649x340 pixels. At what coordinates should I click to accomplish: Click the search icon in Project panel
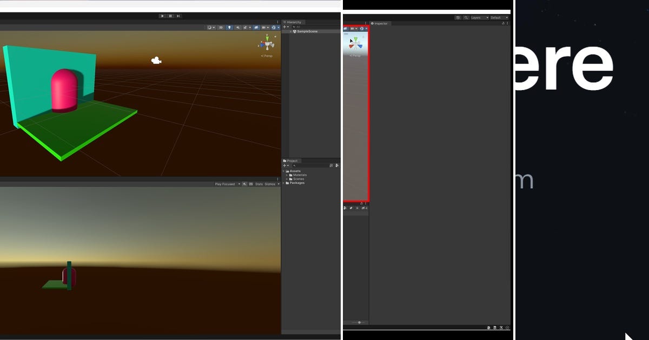[x=295, y=165]
